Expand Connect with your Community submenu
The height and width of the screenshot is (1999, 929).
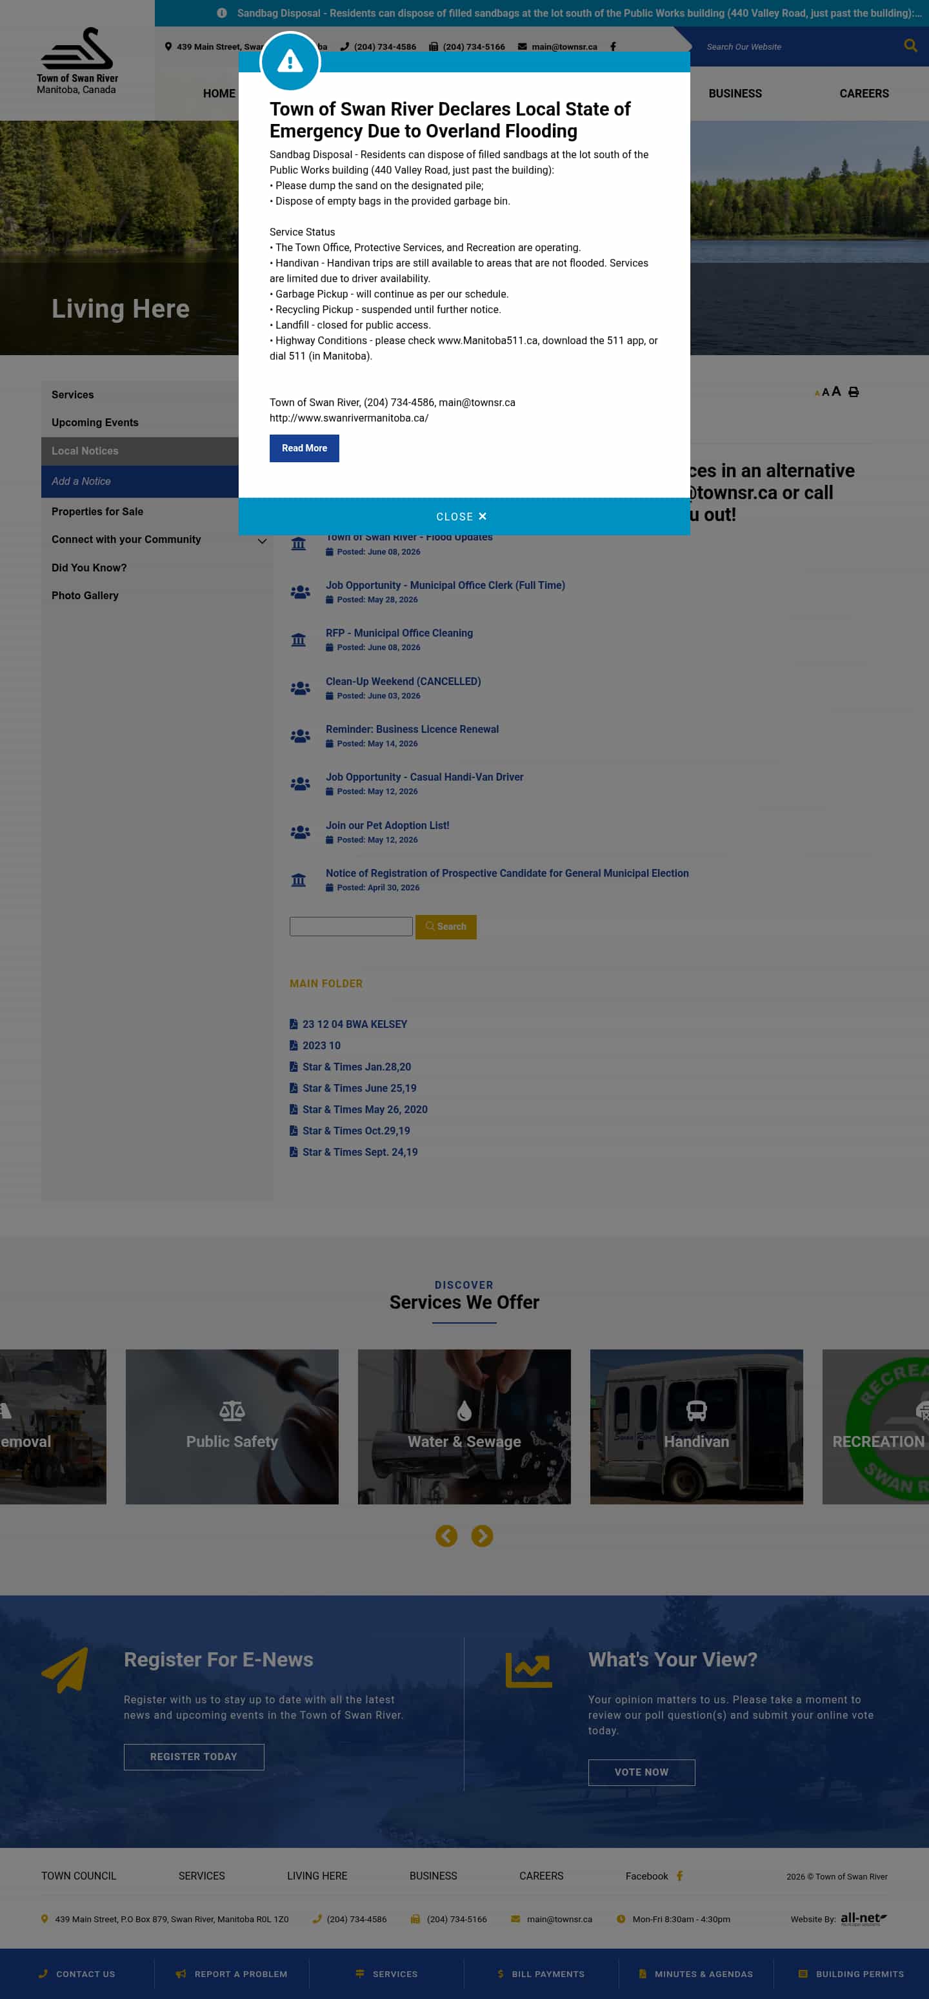(262, 541)
